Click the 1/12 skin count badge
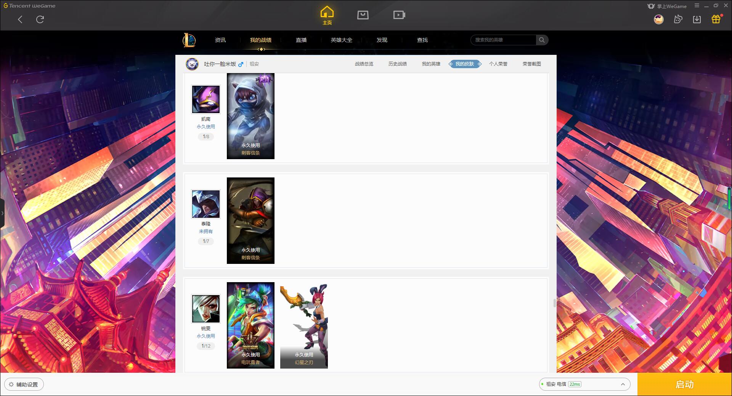The height and width of the screenshot is (396, 732). [x=206, y=346]
